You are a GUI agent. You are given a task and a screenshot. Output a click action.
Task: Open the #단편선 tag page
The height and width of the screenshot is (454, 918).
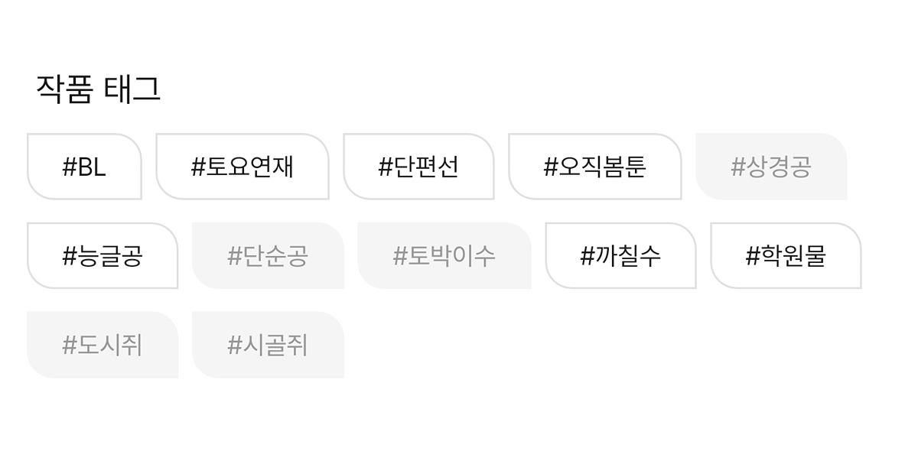tap(418, 167)
